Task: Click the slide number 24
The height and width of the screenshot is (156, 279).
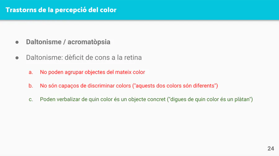Action: [x=271, y=149]
